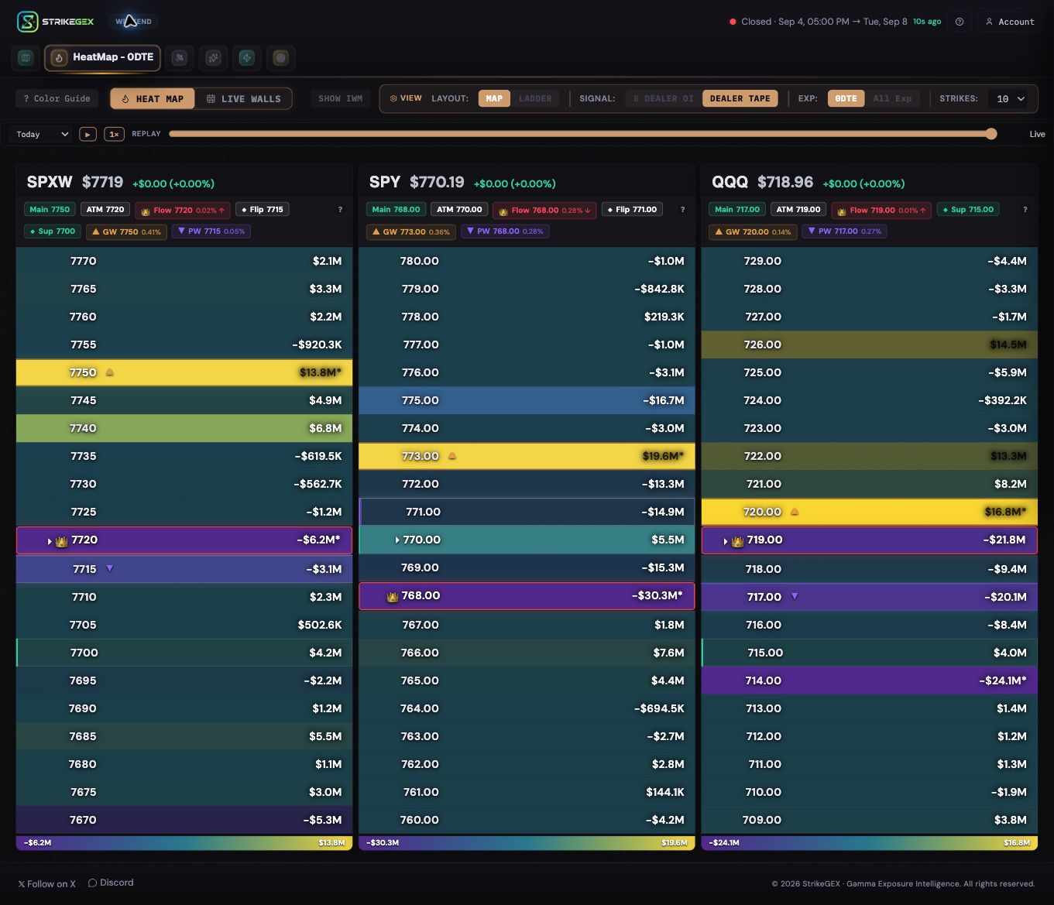Viewport: 1054px width, 905px height.
Task: Click the crown icon on QQQ 719.00 row
Action: pyautogui.click(x=737, y=540)
